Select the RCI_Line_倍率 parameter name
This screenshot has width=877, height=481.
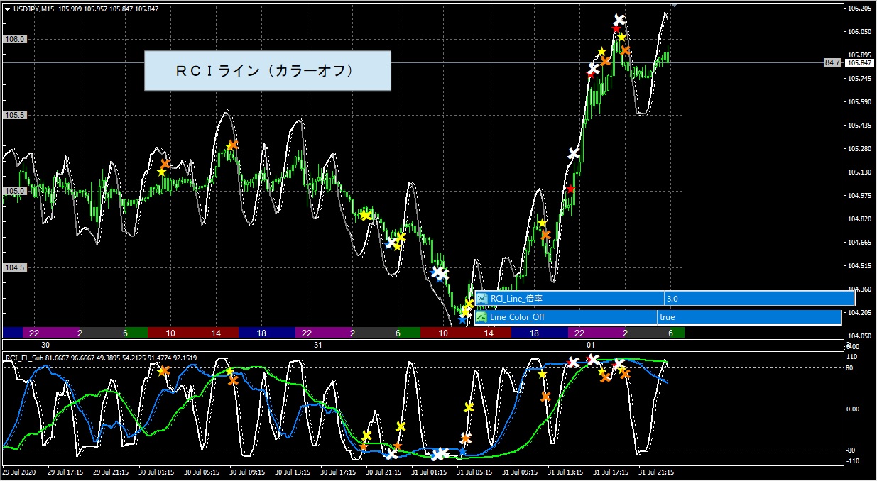click(x=515, y=299)
